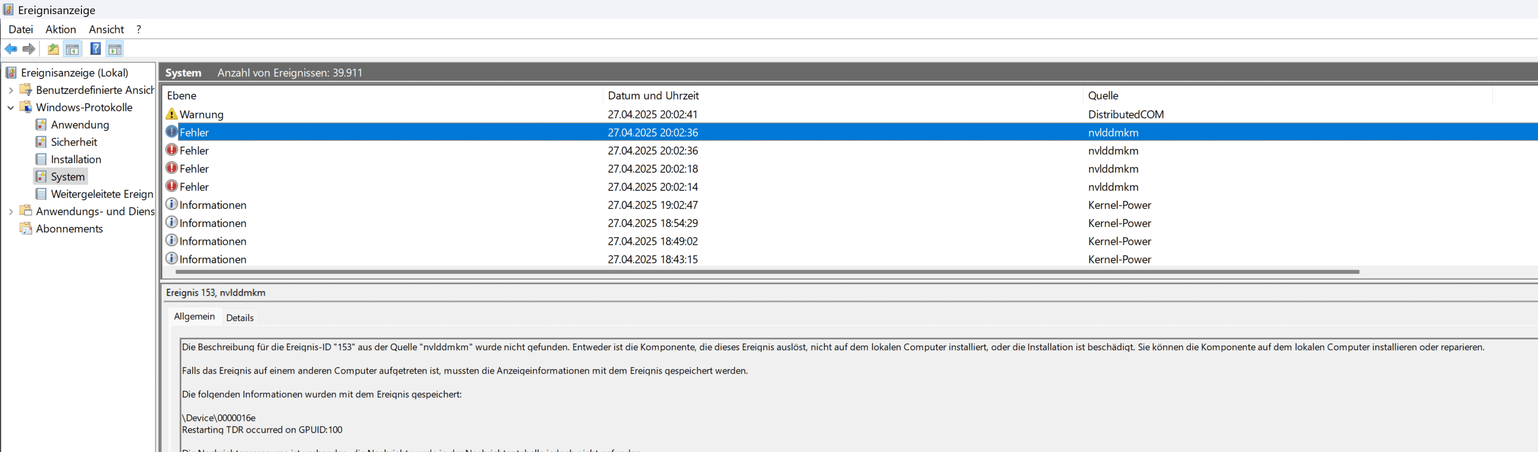Click the Back arrow toolbar icon
This screenshot has height=452, width=1538.
point(11,49)
